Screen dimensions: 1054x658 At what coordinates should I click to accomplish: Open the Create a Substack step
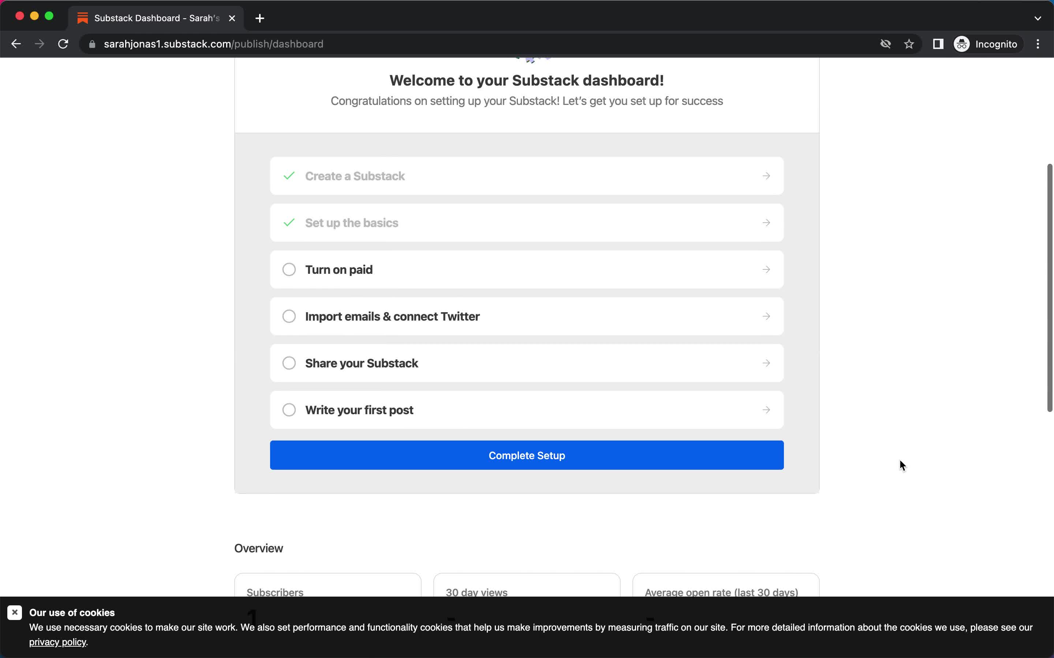527,176
